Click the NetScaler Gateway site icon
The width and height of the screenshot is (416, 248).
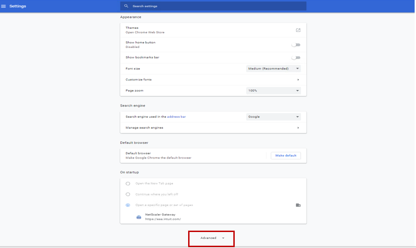coord(139,217)
